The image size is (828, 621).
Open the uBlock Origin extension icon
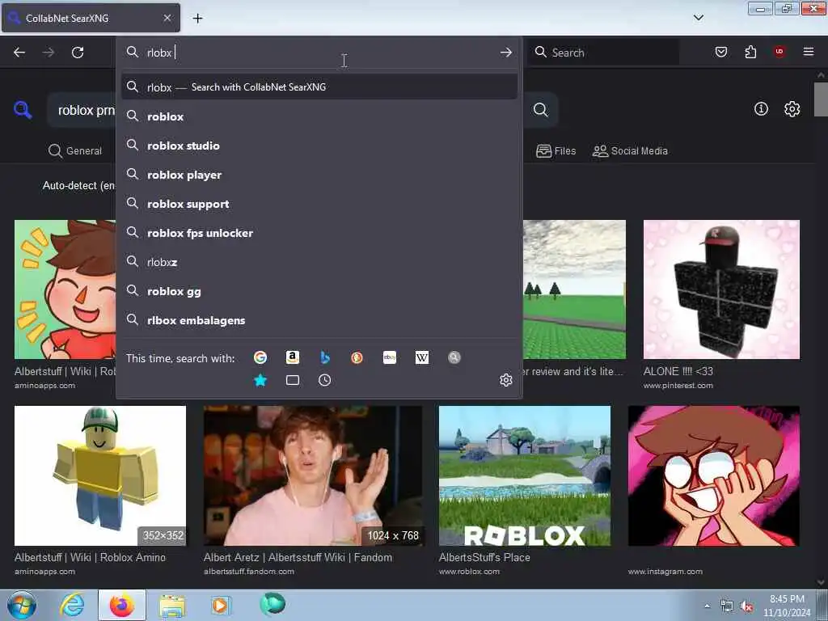point(779,52)
